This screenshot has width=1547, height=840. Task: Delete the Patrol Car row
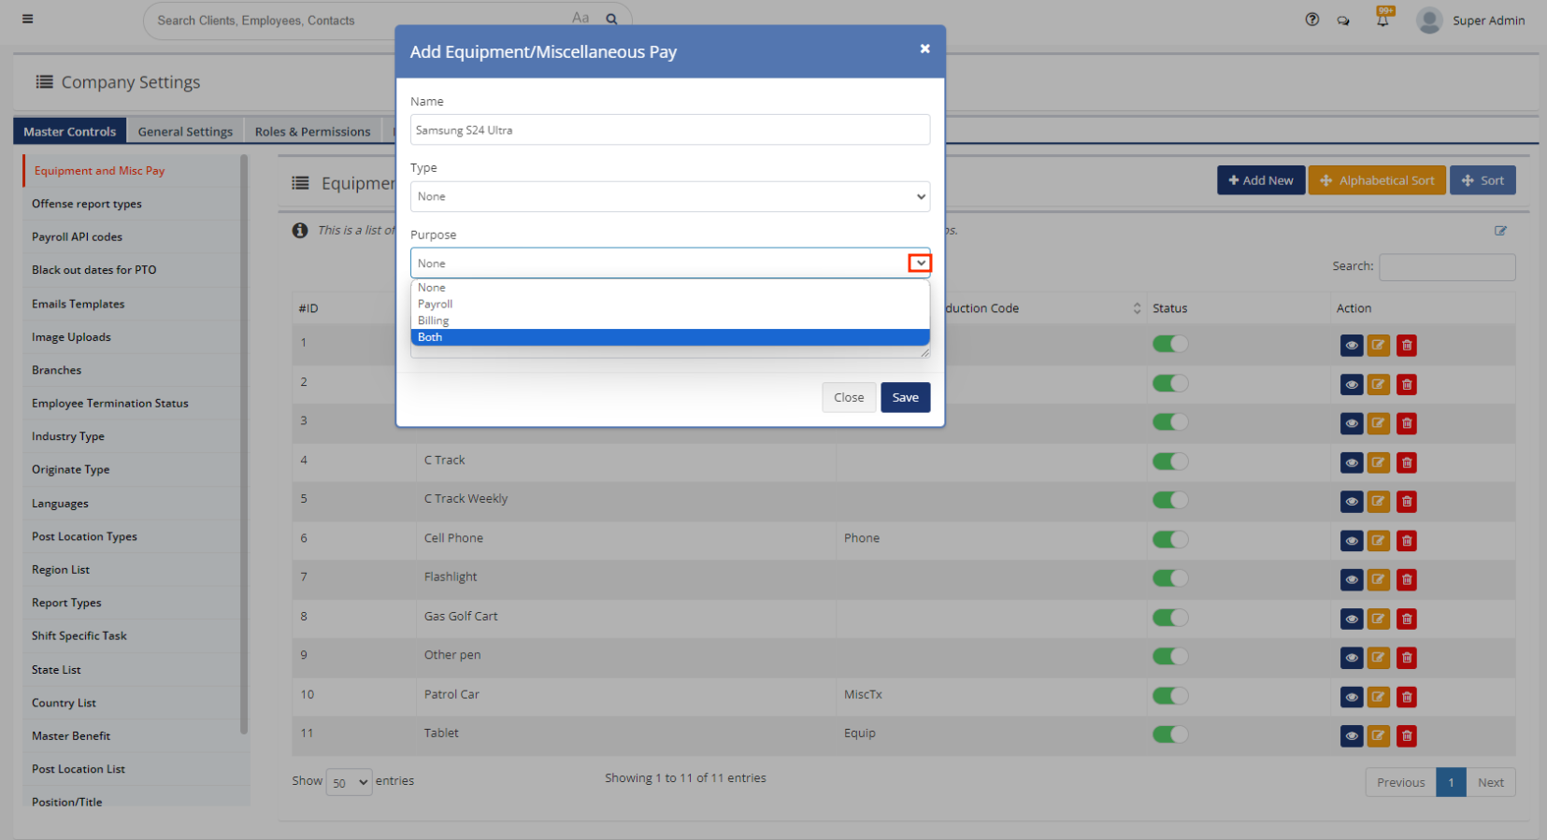(1406, 697)
